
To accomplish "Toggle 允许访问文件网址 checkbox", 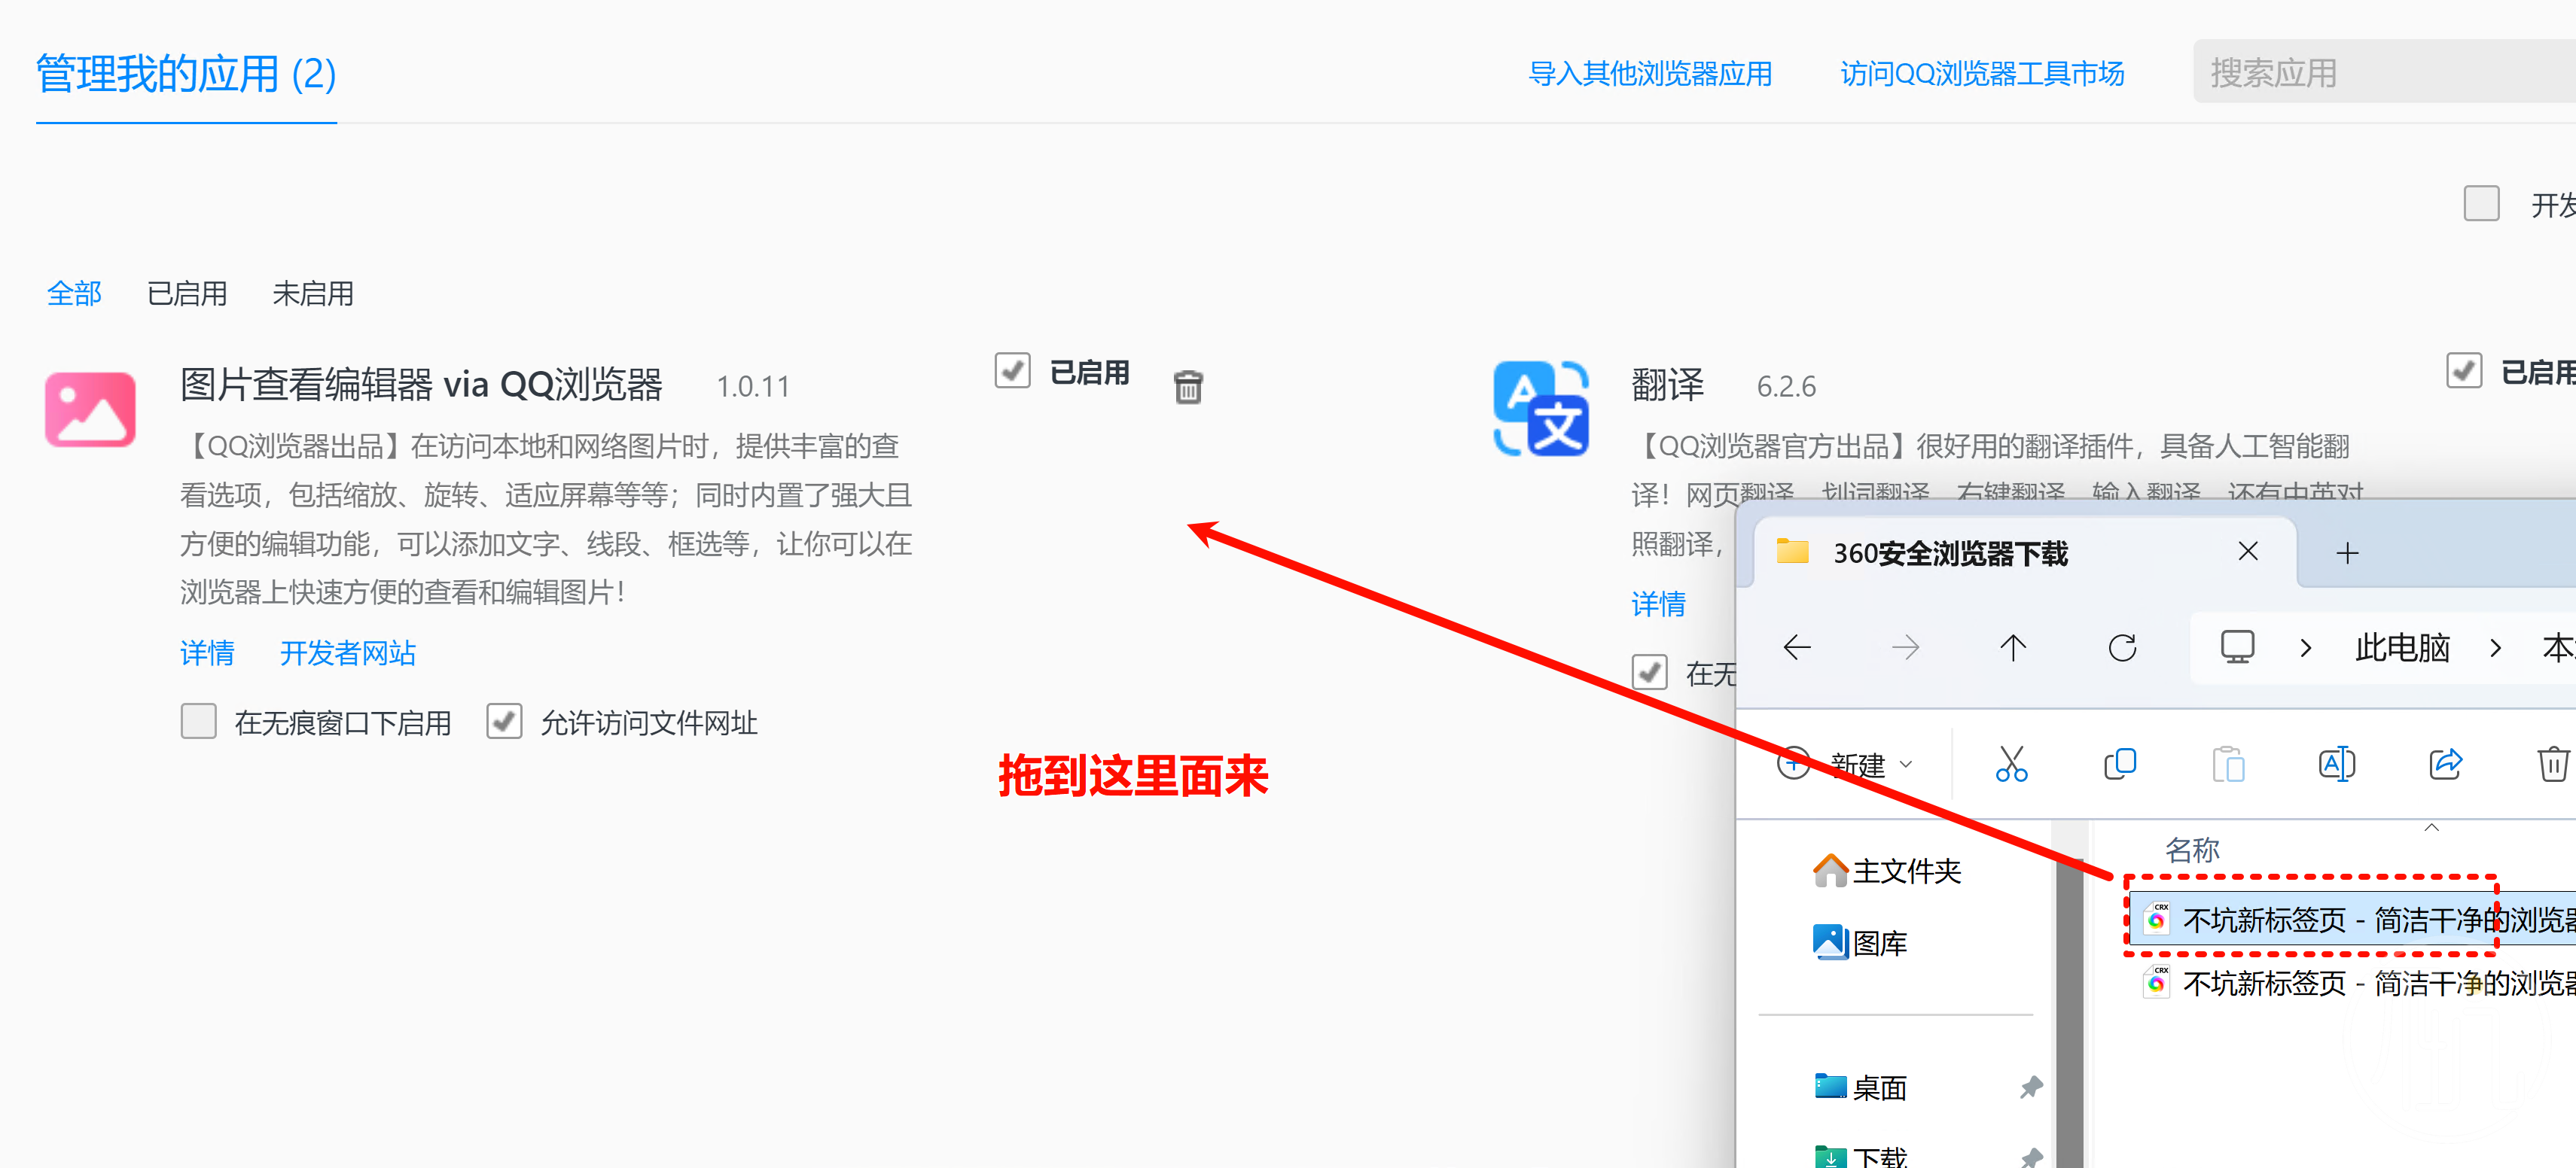I will 504,722.
